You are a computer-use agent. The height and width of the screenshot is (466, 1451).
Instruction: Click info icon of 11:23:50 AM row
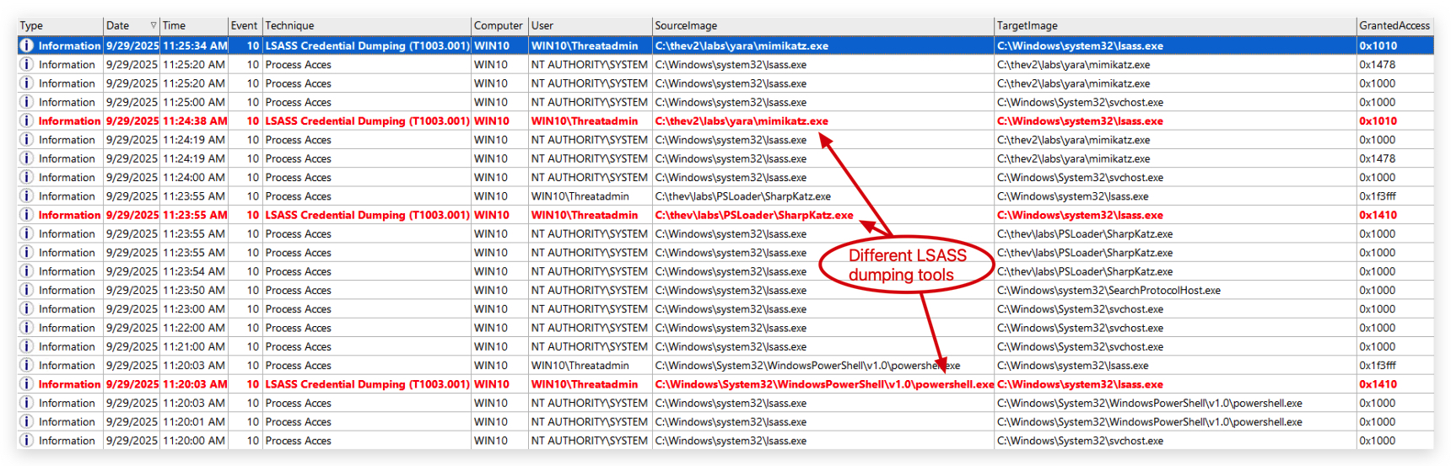tap(26, 290)
